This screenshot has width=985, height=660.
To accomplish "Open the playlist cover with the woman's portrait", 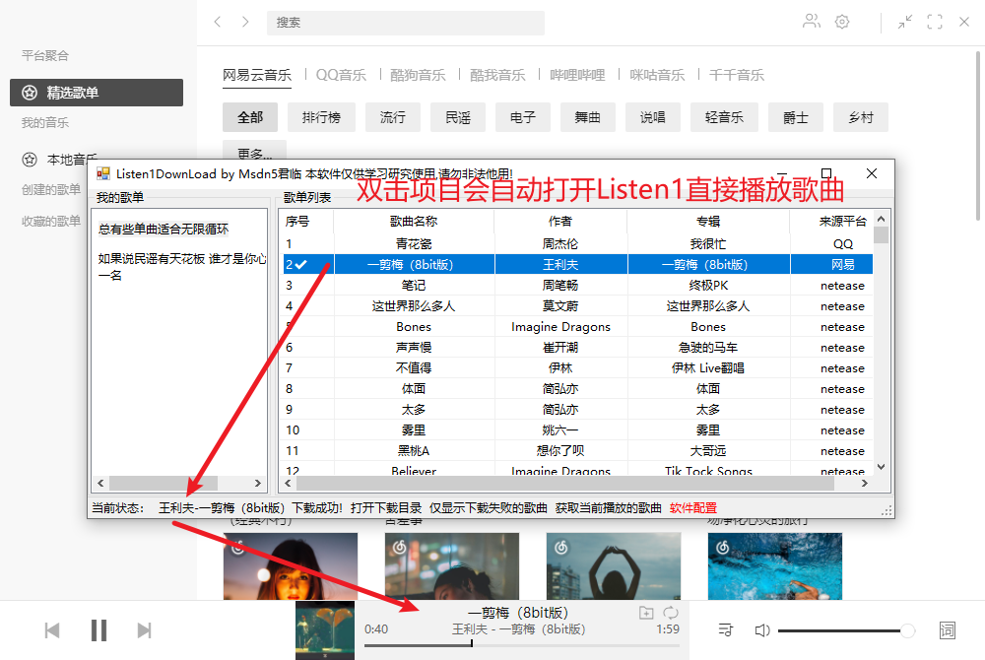I will [291, 566].
